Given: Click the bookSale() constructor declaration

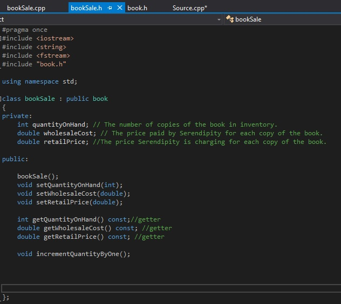Looking at the screenshot, I should pyautogui.click(x=38, y=176).
